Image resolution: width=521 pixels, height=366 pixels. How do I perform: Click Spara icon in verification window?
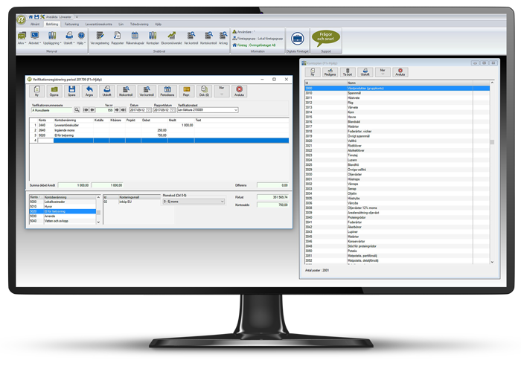[71, 91]
